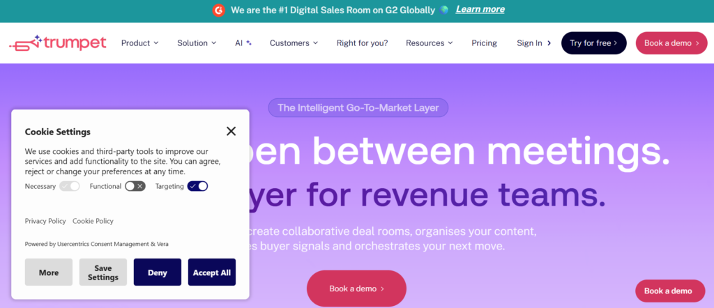This screenshot has height=308, width=714.
Task: Open the Solution dropdown menu
Action: (197, 43)
